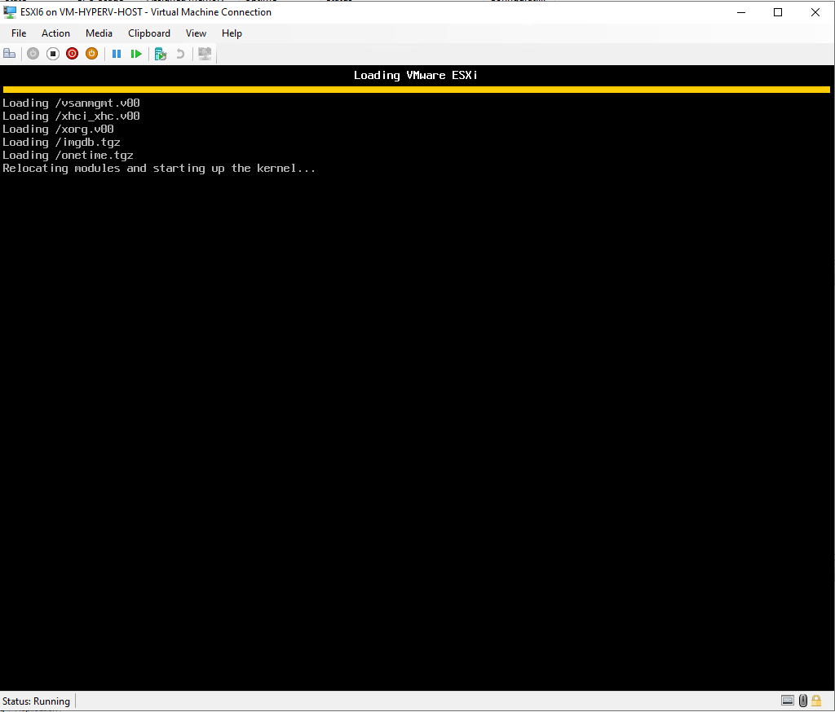Click the greyed-out Start power icon

coord(33,54)
